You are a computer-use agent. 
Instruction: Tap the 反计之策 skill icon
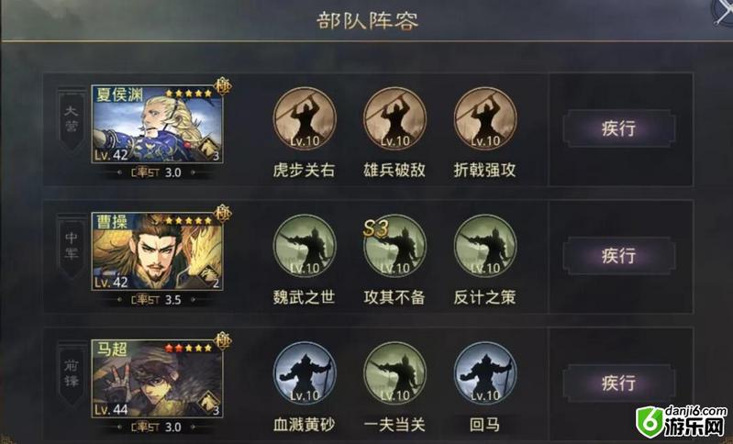point(485,246)
